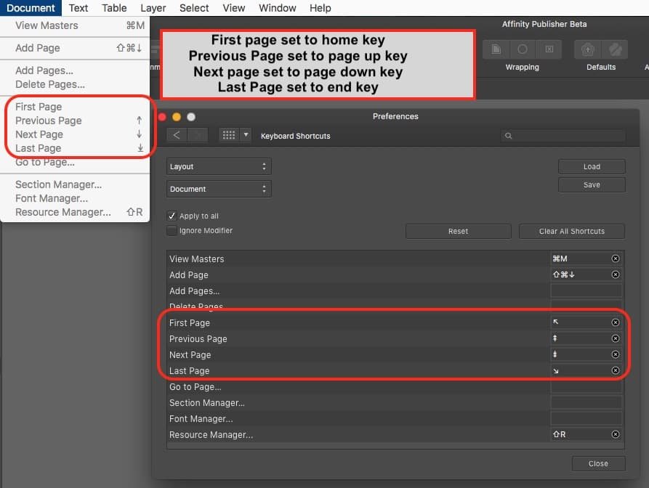
Task: Enable Ignore Modifier checkbox
Action: click(172, 230)
